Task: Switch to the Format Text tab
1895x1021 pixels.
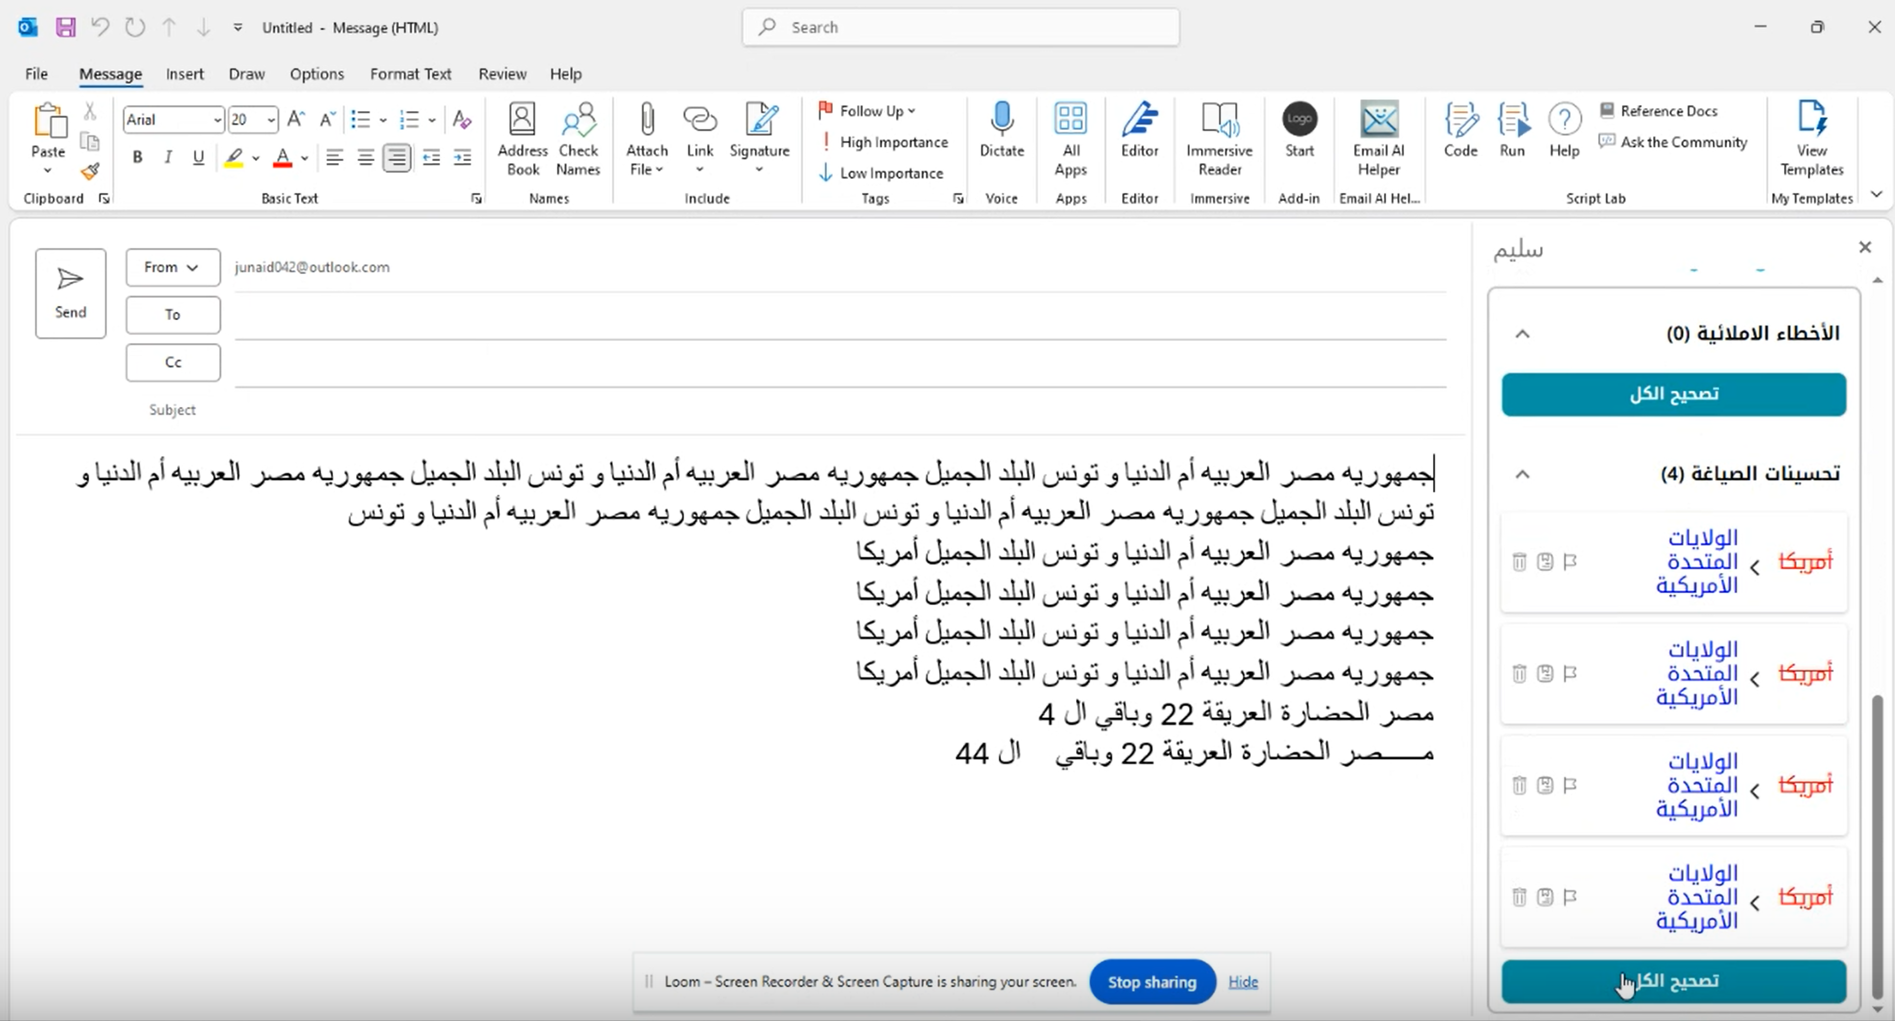Action: 411,73
